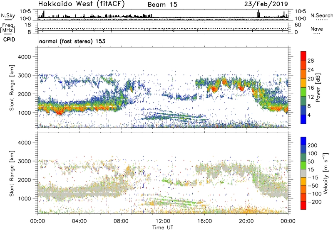The image size is (333, 230).
Task: Click the red echo patch near 02:00 in power panel
Action: [x=60, y=112]
